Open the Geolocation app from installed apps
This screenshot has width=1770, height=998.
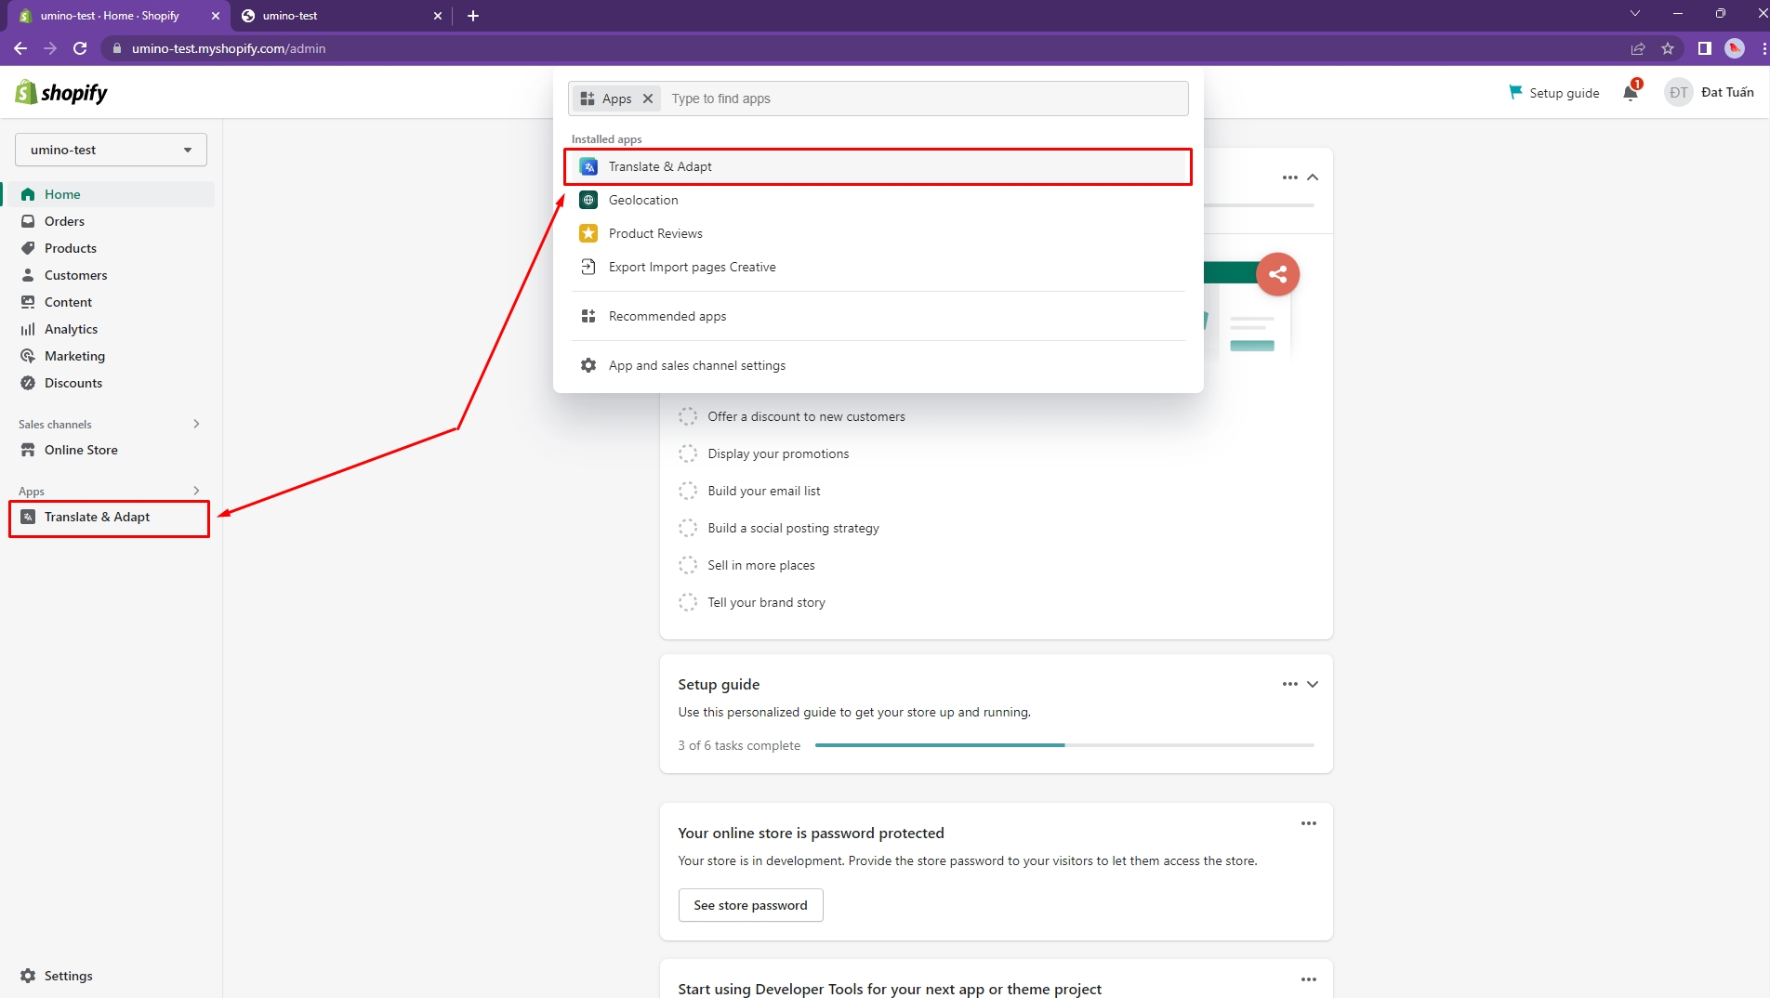coord(642,200)
